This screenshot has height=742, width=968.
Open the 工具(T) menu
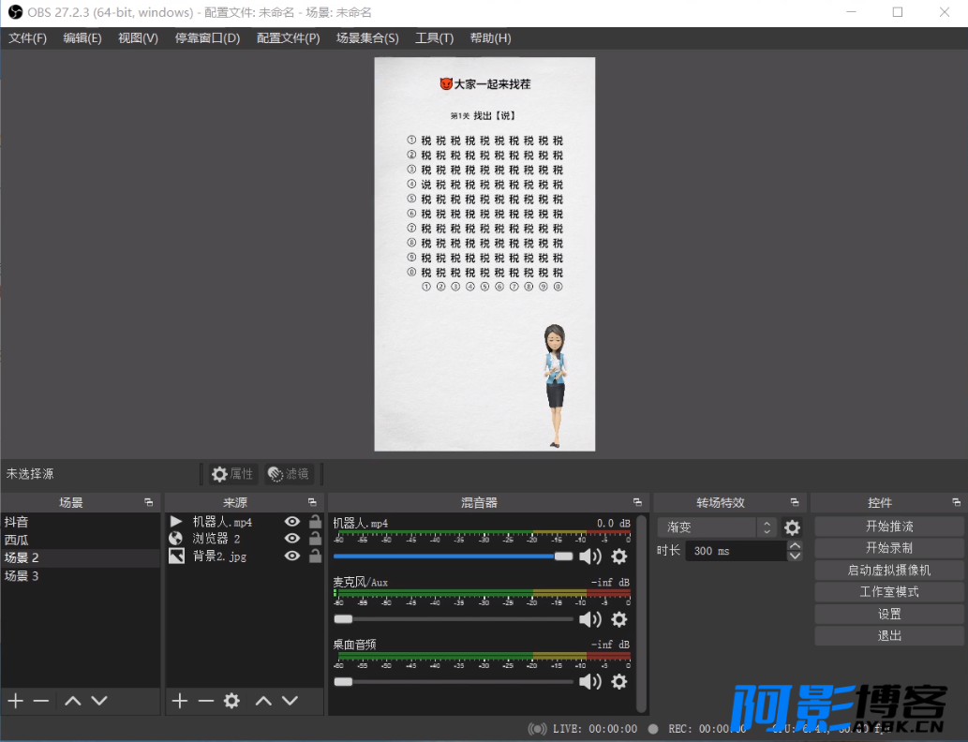[x=435, y=38]
